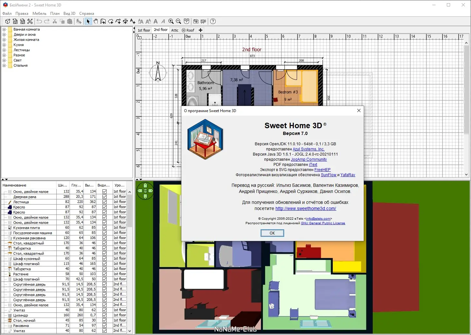Expand the Ванная комната catalog folder
The width and height of the screenshot is (471, 335).
tap(4, 29)
